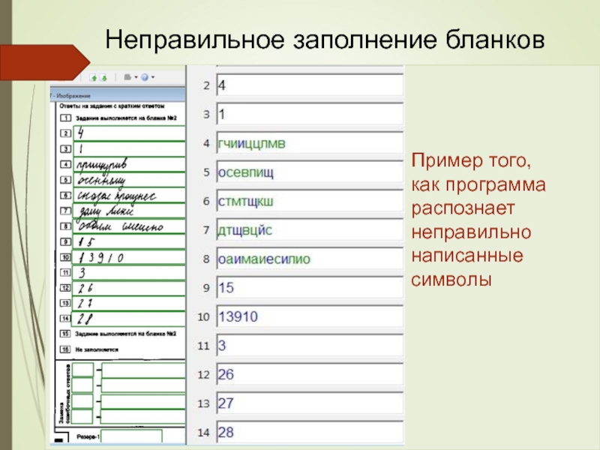Click field 6 with text 'стмтщкш'
The image size is (600, 450).
pyautogui.click(x=310, y=201)
